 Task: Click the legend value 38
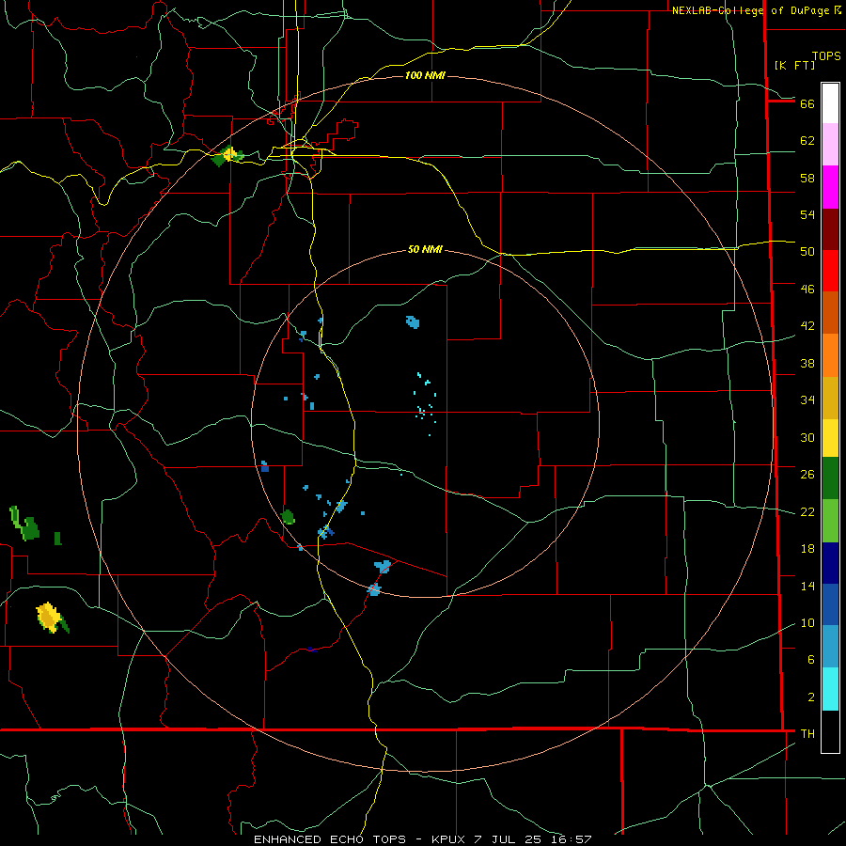(x=807, y=363)
